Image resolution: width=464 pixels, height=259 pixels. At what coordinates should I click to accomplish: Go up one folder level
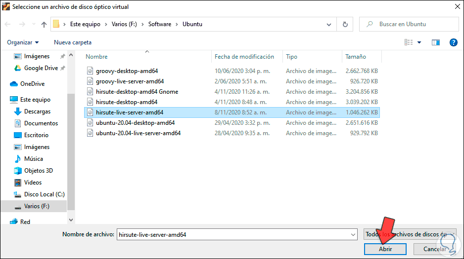pos(44,24)
